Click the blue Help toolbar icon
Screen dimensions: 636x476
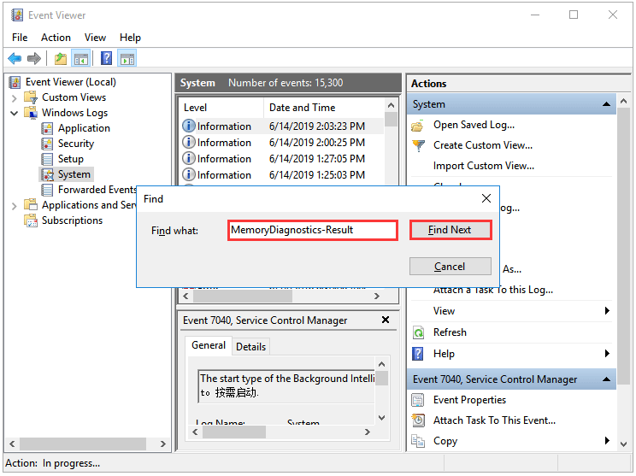click(107, 59)
